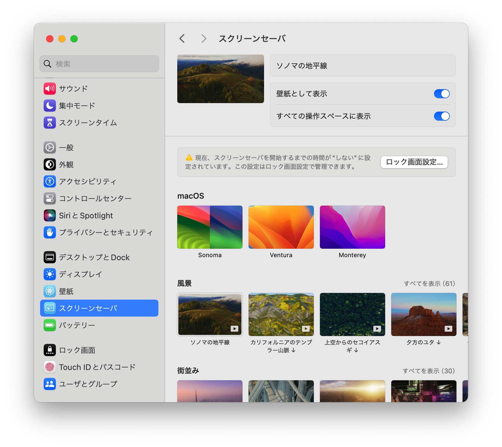
Task: Select the 一般 gear icon
Action: pyautogui.click(x=50, y=148)
